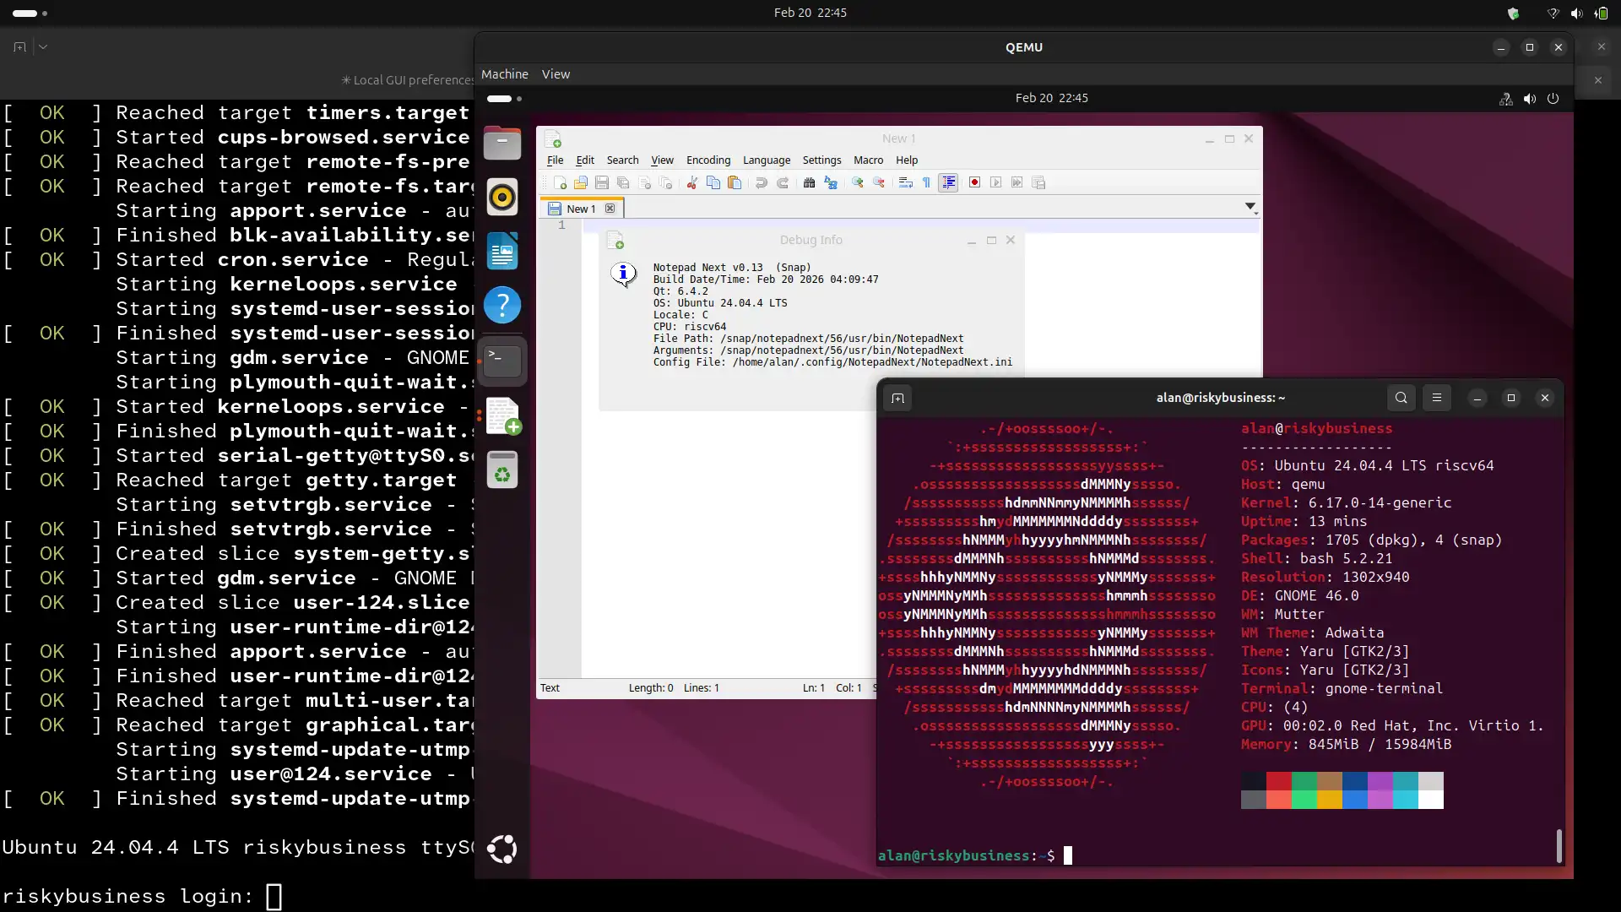Viewport: 1621px width, 912px height.
Task: Click the terminal search button
Action: (1401, 398)
